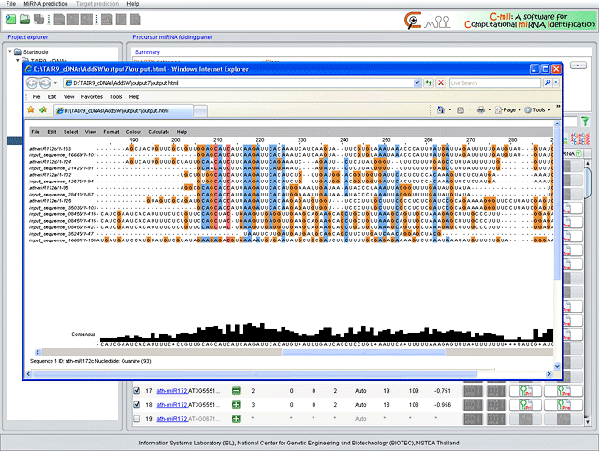Uncheck the checkbox for row 18
Viewport: 599px width, 451px height.
tap(136, 405)
